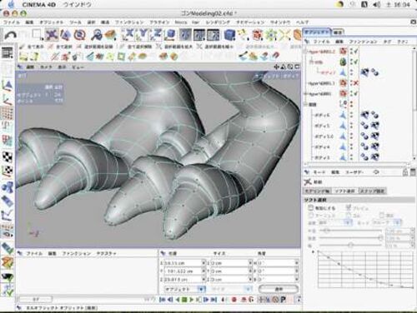Enable the first Soft Selection checkbox
Image resolution: width=417 pixels, height=313 pixels.
point(311,207)
